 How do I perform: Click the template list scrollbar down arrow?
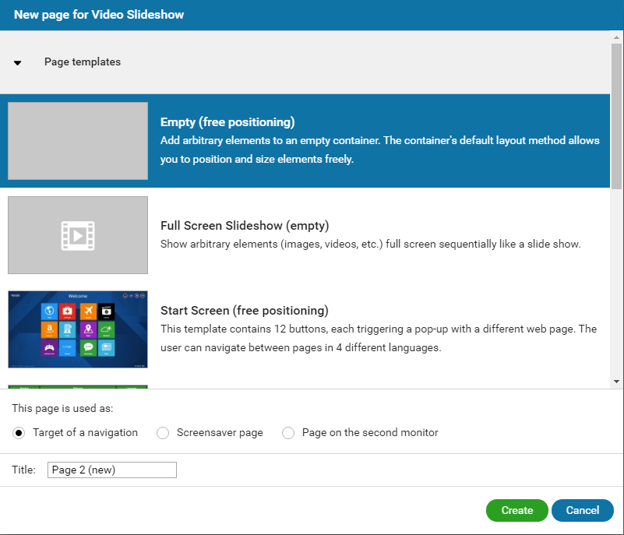(617, 382)
